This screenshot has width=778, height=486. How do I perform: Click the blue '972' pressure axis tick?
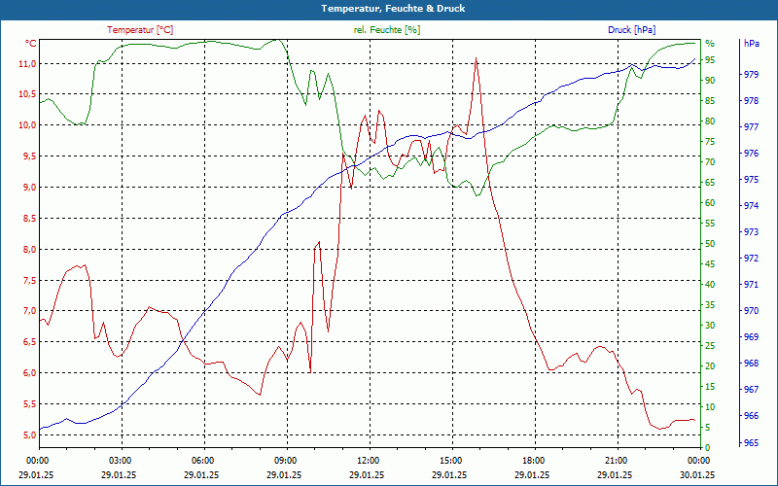pyautogui.click(x=751, y=259)
